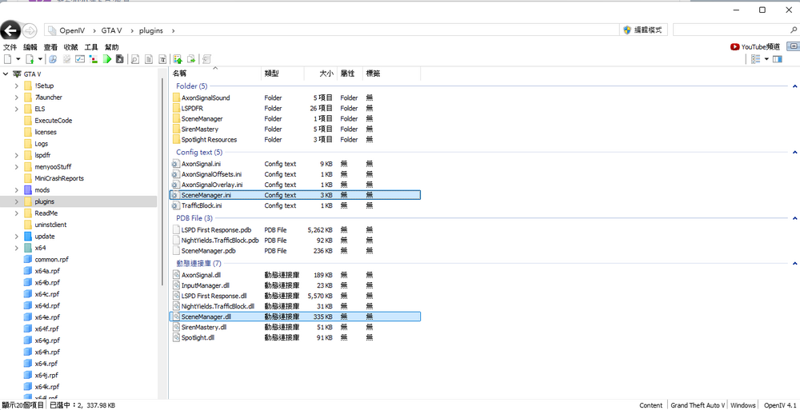Viewport: 800px width, 410px height.
Task: Toggle the preview pane layout icon
Action: 778,59
